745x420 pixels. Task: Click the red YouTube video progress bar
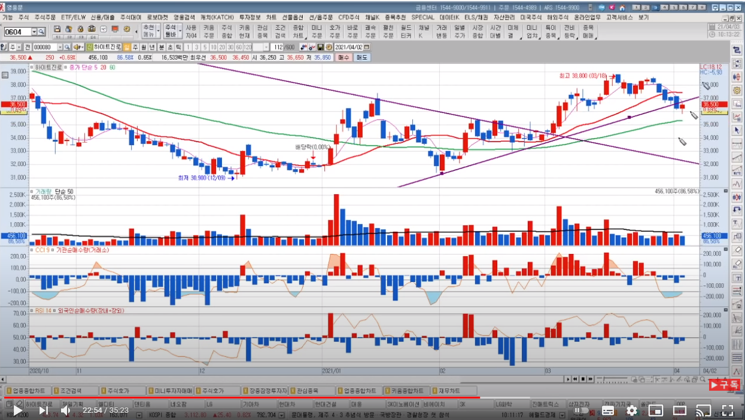point(239,397)
